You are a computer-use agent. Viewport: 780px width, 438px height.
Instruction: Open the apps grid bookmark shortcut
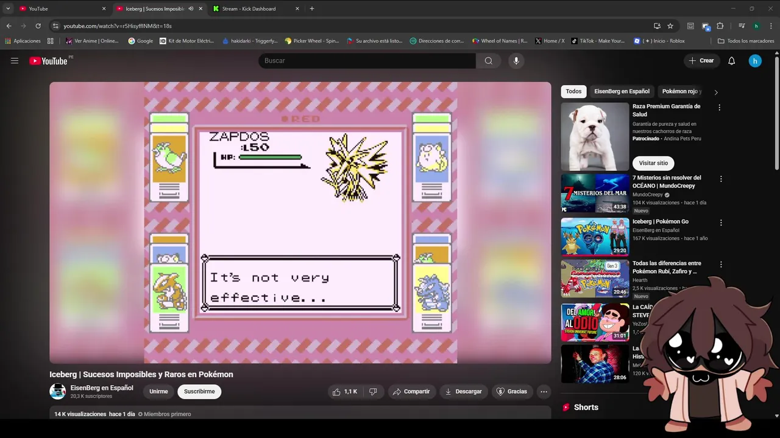coord(51,41)
